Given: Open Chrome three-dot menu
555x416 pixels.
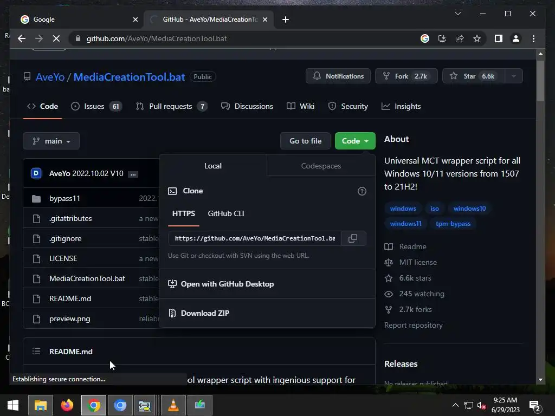Looking at the screenshot, I should [x=533, y=38].
